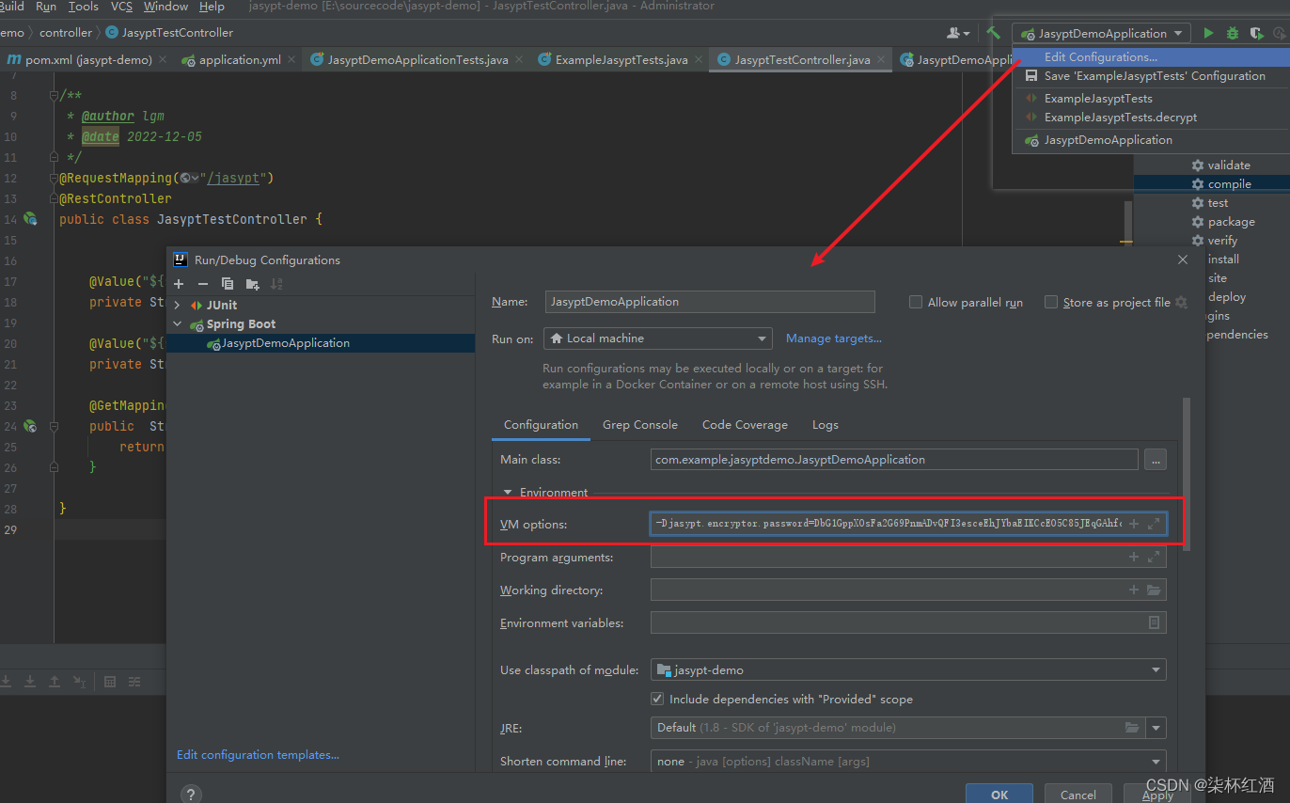Open the Run on Local machine dropdown
1290x803 pixels.
pyautogui.click(x=658, y=339)
